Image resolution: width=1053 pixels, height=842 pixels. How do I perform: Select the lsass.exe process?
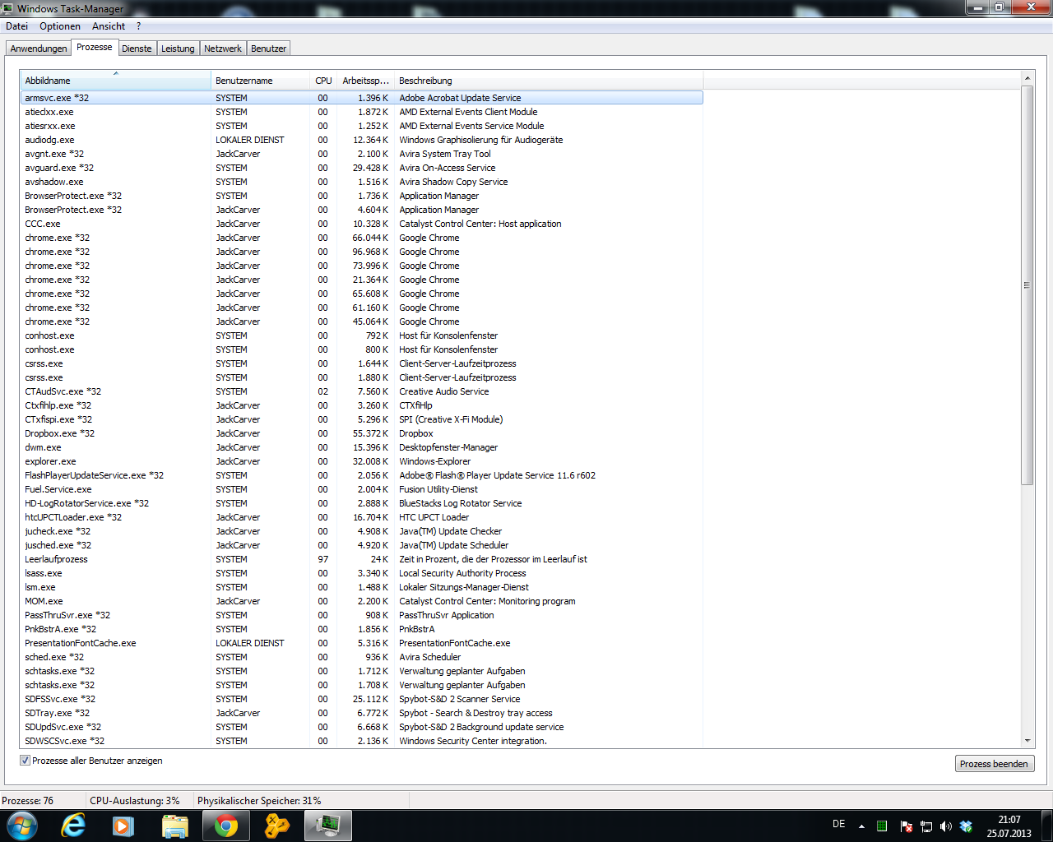pyautogui.click(x=362, y=573)
